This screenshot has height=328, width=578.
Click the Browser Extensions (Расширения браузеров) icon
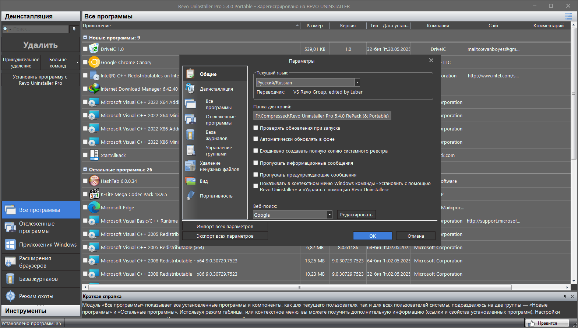(x=10, y=262)
